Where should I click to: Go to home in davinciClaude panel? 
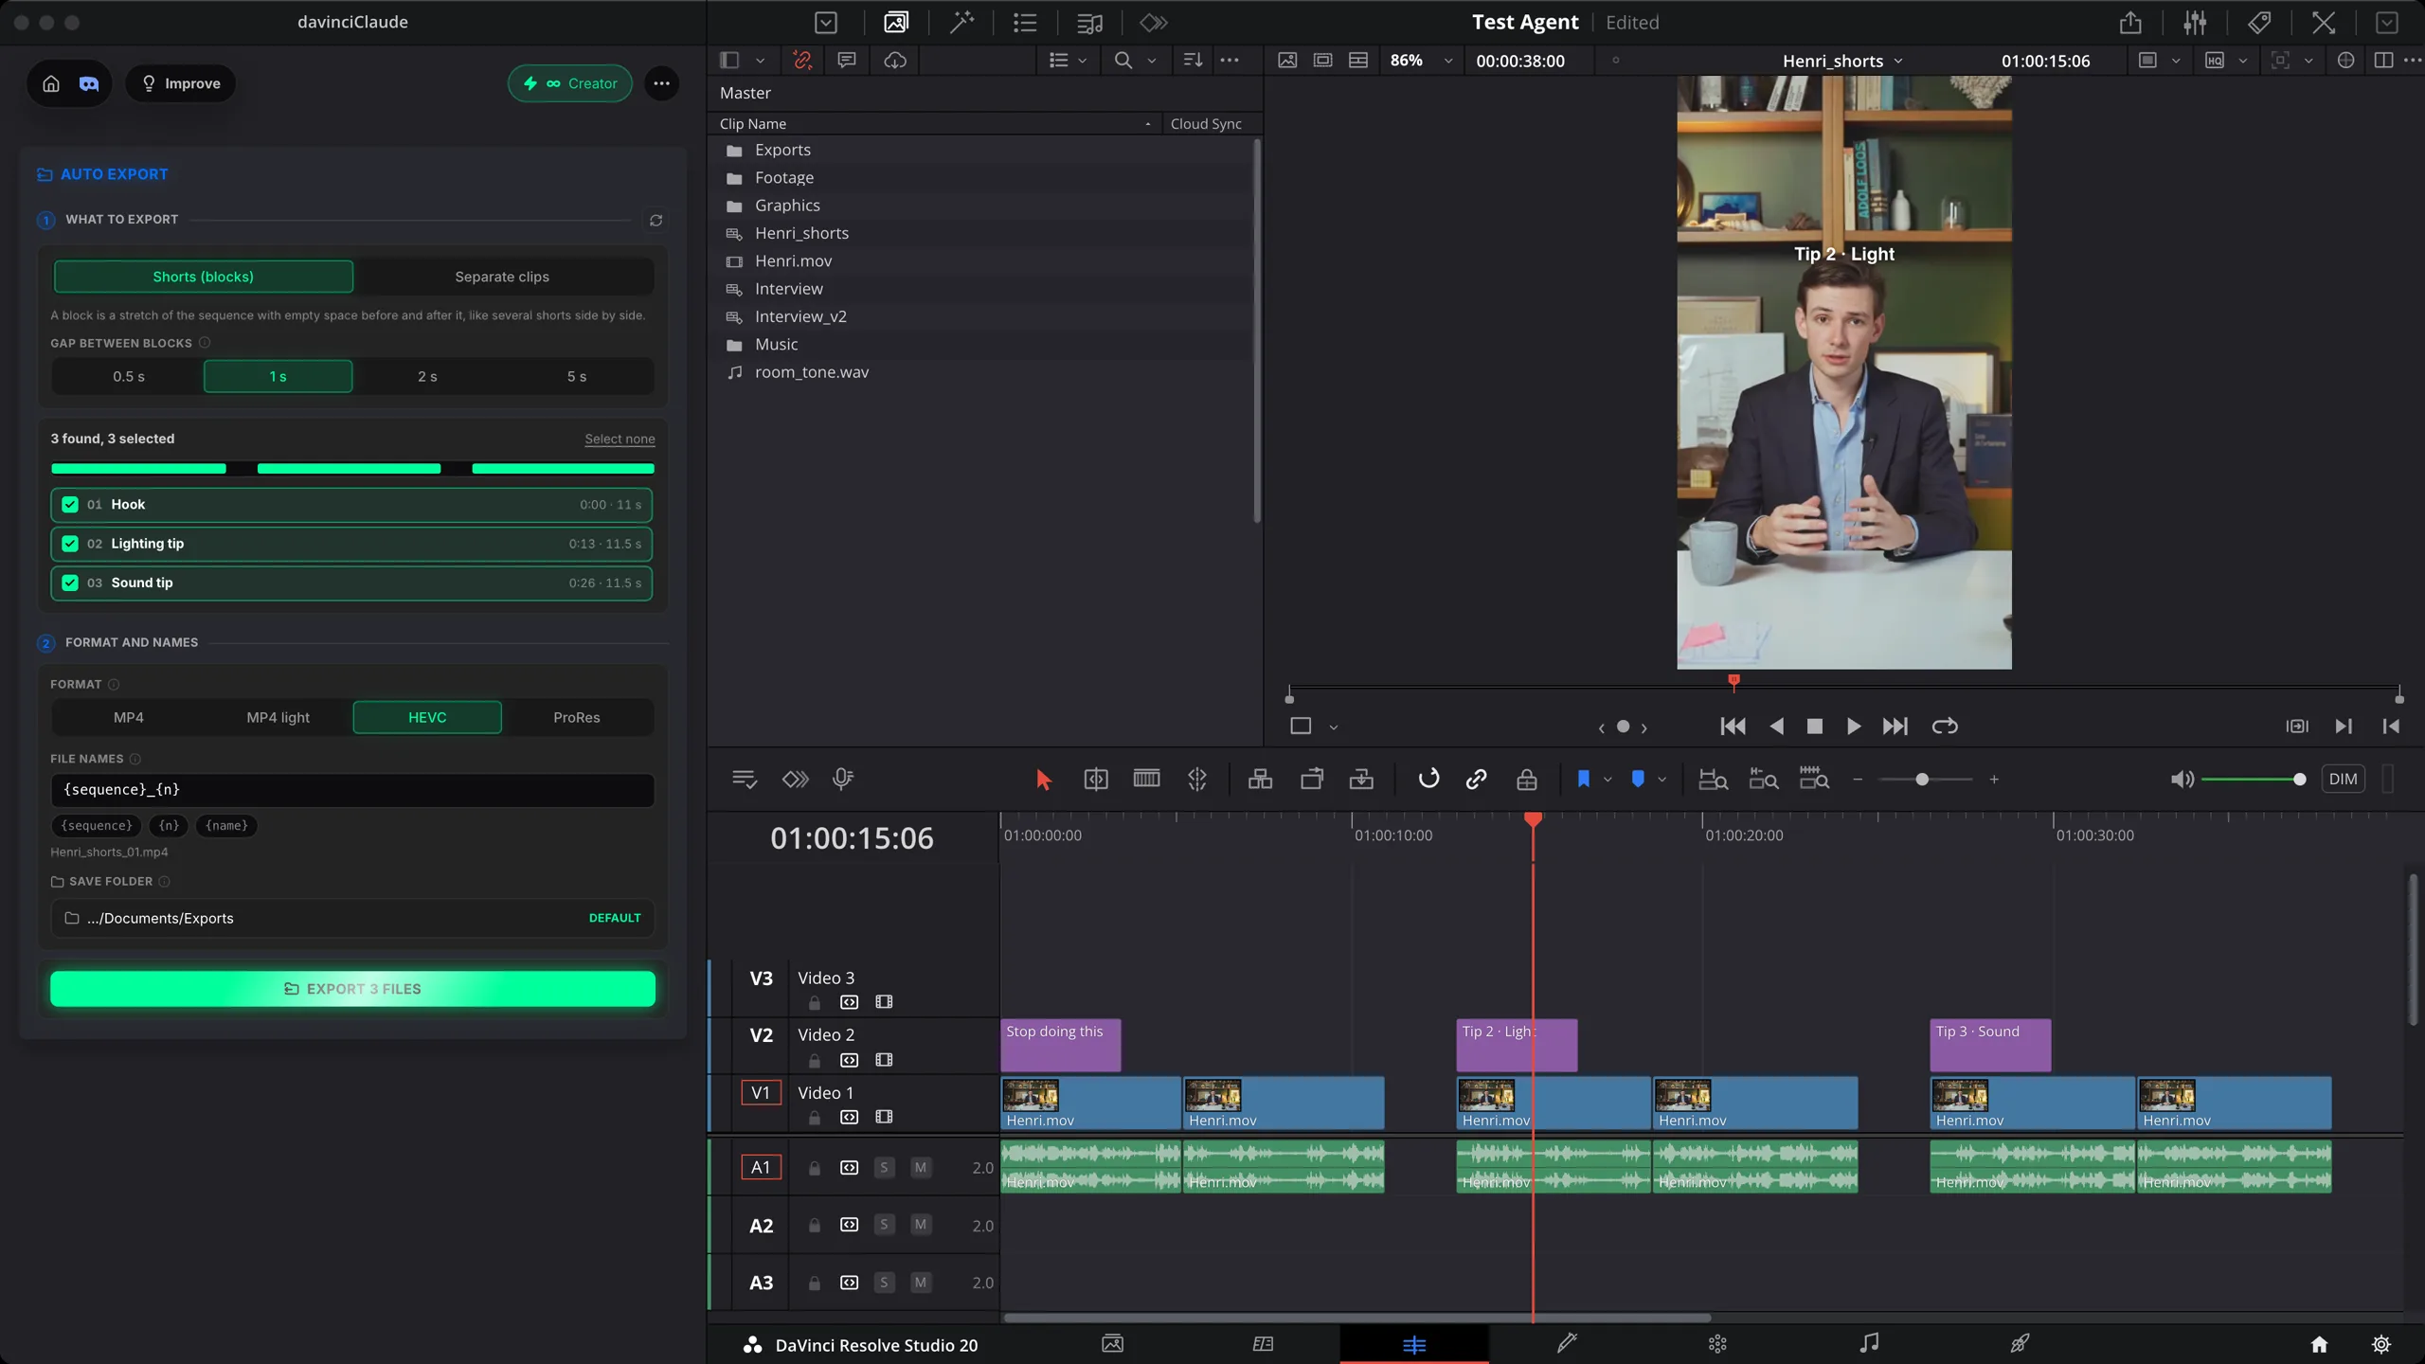[51, 83]
